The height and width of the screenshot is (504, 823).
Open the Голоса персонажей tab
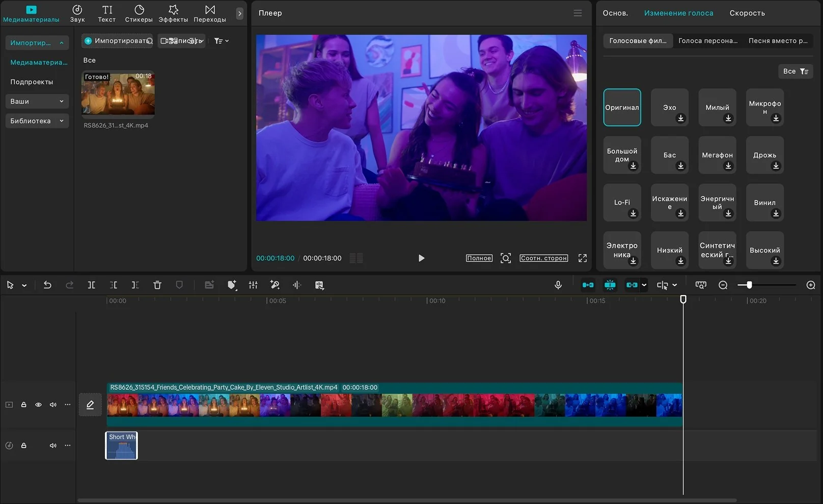707,41
